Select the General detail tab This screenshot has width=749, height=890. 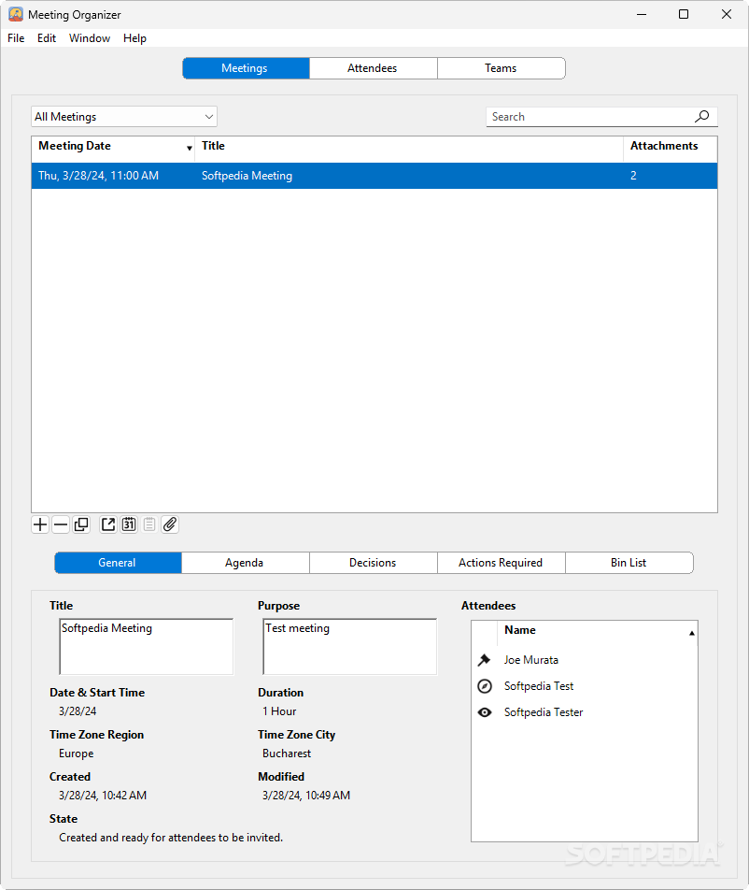[118, 563]
